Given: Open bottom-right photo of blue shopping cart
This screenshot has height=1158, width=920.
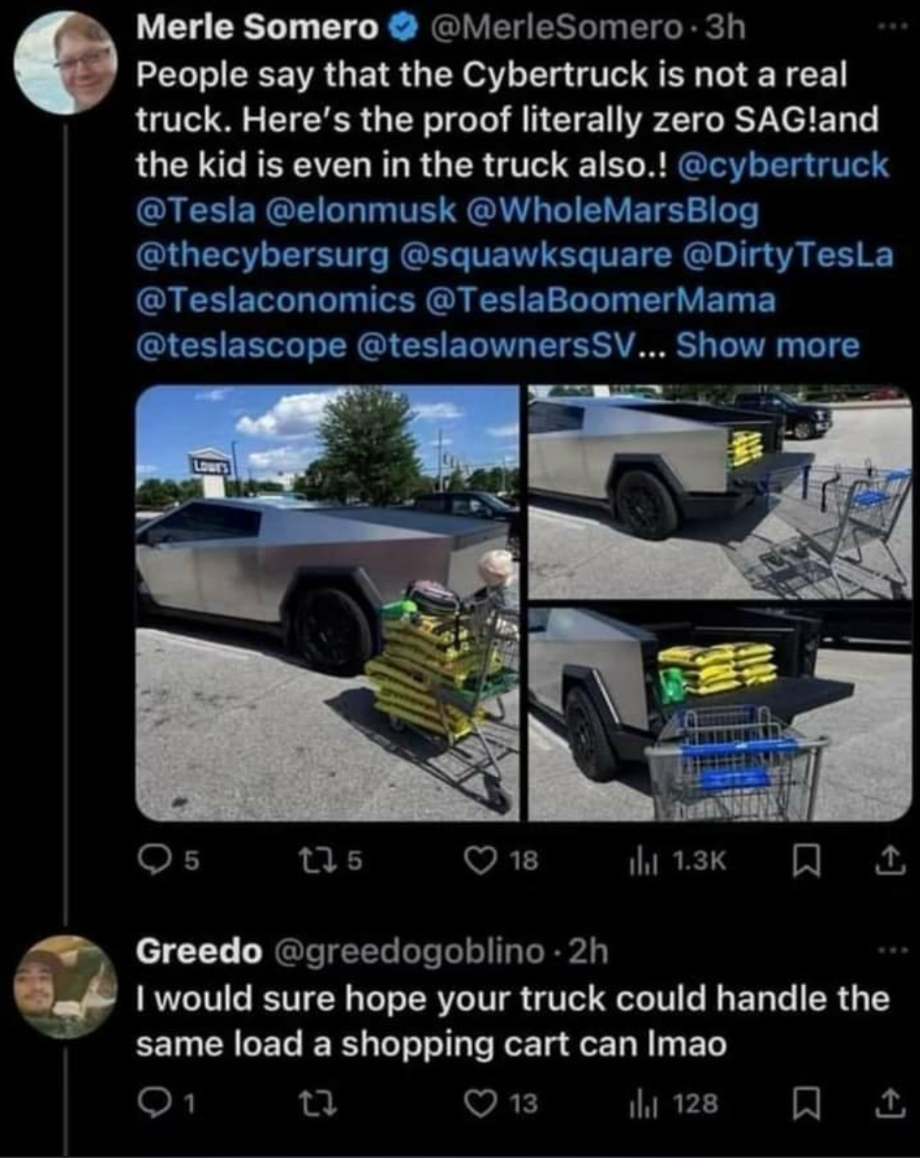Looking at the screenshot, I should (720, 714).
